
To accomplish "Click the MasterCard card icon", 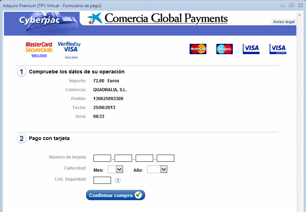I will click(x=198, y=49).
